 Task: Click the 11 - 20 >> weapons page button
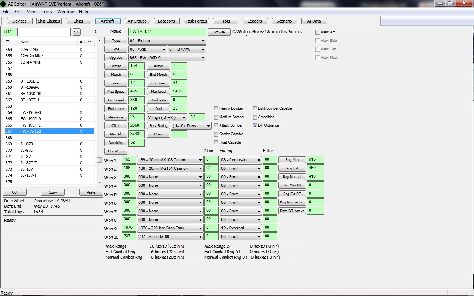tap(116, 151)
